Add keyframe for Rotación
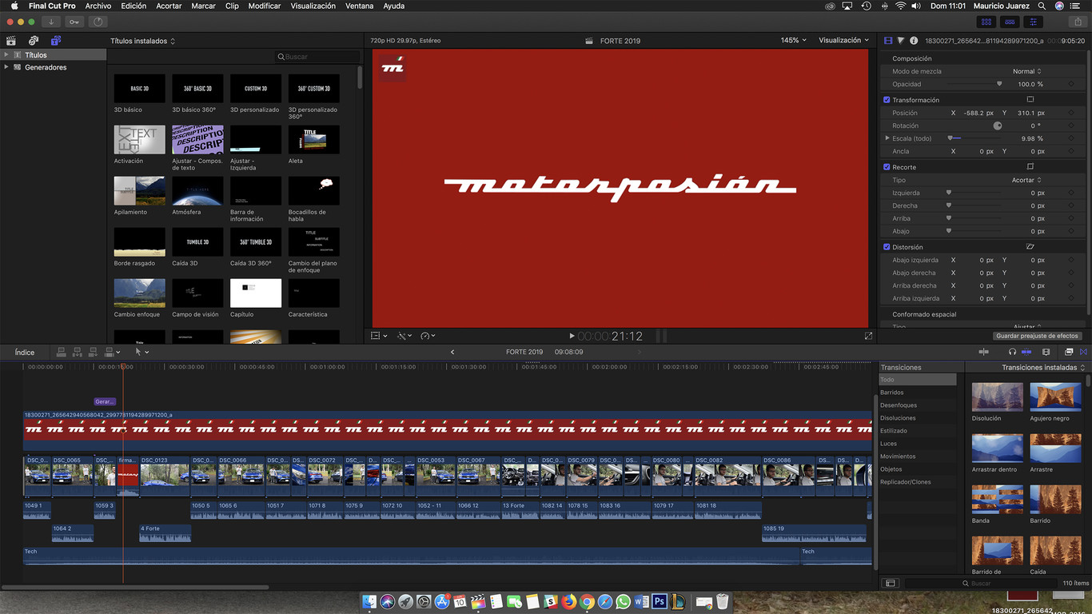This screenshot has height=614, width=1092. tap(1071, 126)
